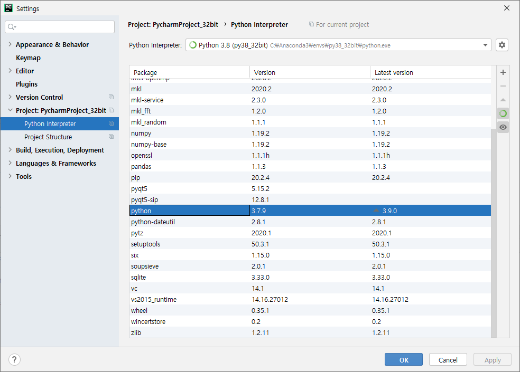
Task: Expand the Tools section
Action: tap(10, 176)
